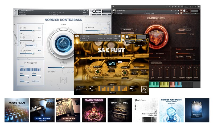Click the blue Ice orb in Nordisk Kontrabass
Screen dimensions: 213x127
[x=63, y=44]
